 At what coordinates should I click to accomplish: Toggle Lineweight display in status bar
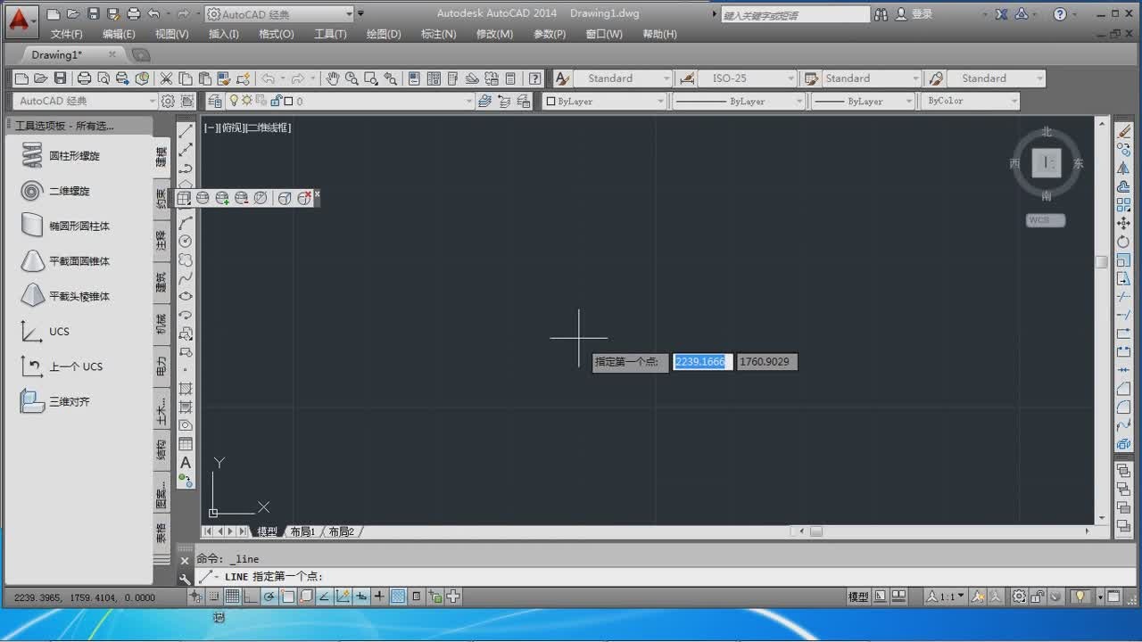coord(380,597)
